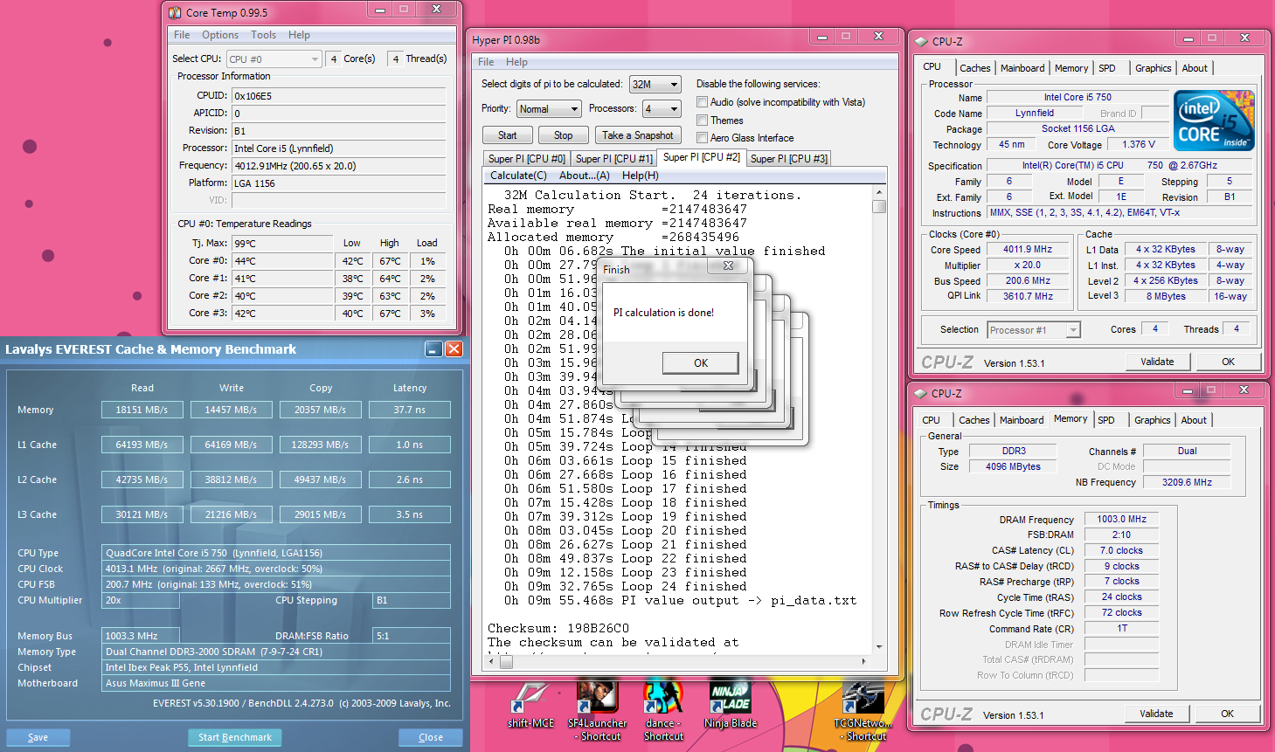This screenshot has width=1275, height=752.
Task: Confirm the PI calculation is done dialog with OK
Action: [700, 362]
